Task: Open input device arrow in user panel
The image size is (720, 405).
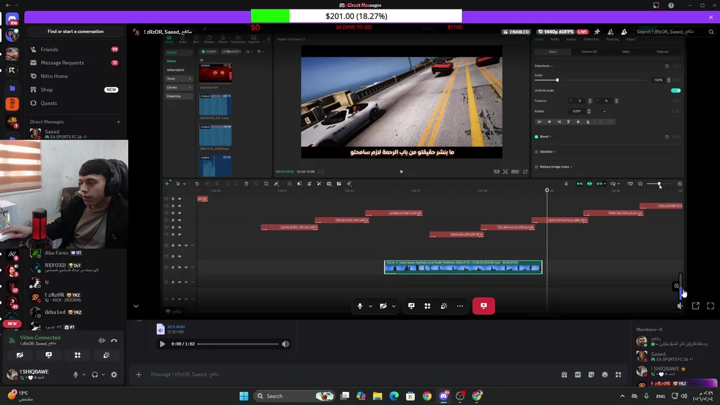Action: coord(84,375)
